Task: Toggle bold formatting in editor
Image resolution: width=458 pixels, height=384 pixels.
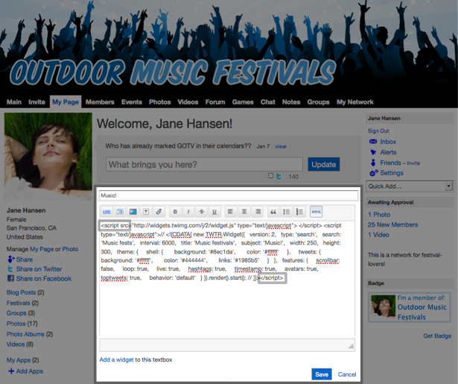Action: (175, 212)
